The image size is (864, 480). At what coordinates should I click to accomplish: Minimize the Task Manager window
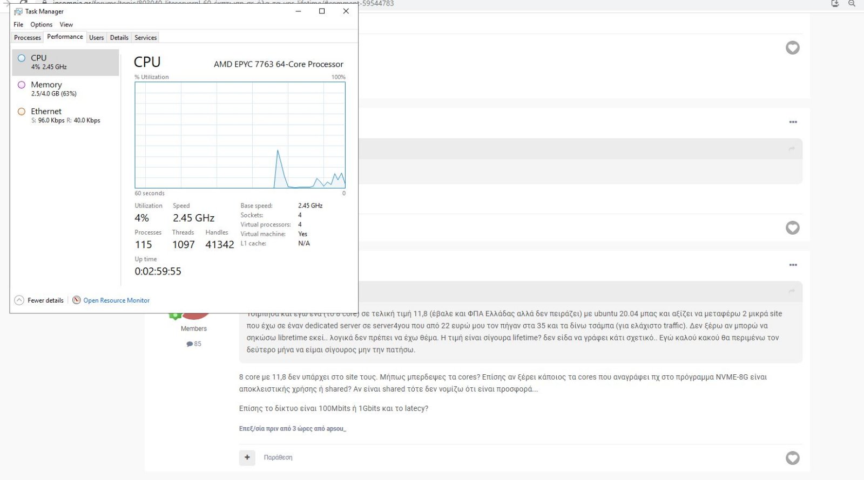(298, 11)
